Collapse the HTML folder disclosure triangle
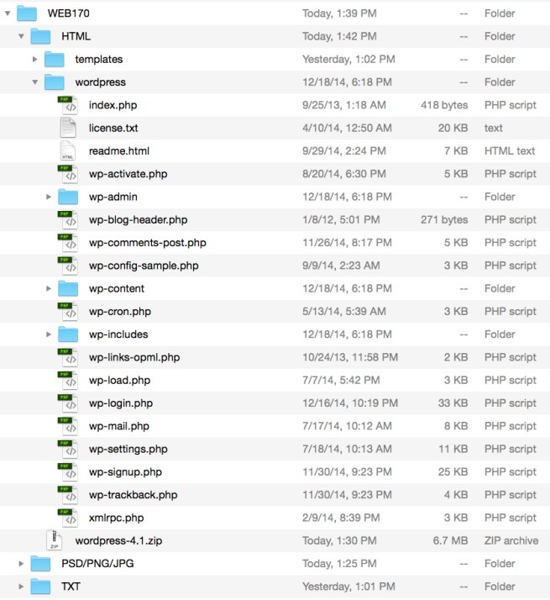Screen dimensions: 550x600 (21, 36)
